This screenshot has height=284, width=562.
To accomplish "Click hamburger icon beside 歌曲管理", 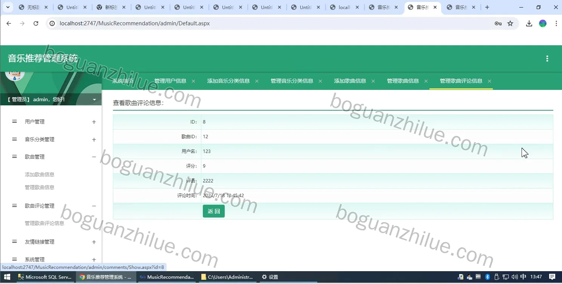I will [x=14, y=157].
